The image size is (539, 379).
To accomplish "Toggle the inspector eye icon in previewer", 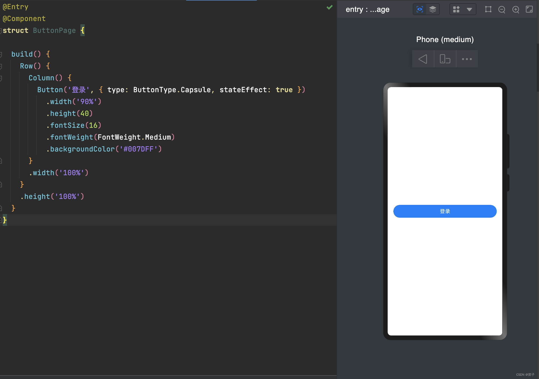I will pos(419,9).
